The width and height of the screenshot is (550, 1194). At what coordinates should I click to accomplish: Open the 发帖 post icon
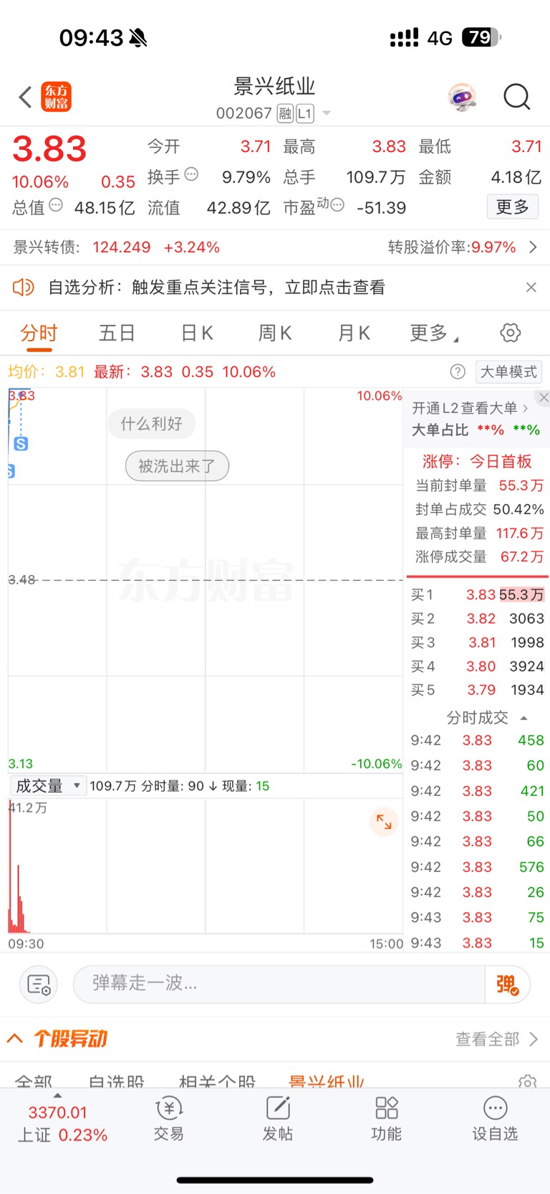[x=278, y=1119]
